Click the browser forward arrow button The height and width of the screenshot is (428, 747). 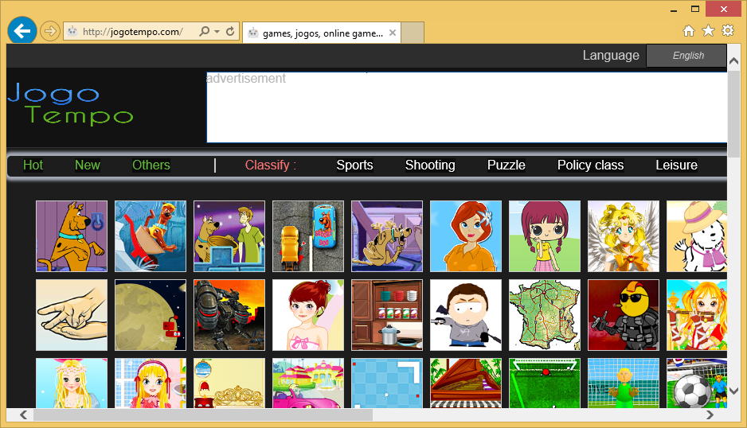pyautogui.click(x=49, y=31)
